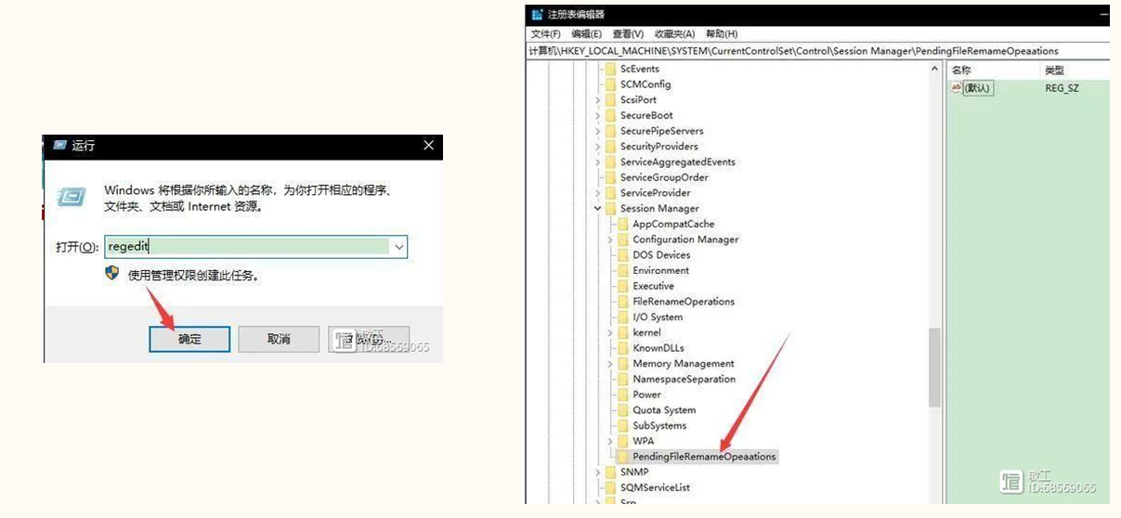
Task: Click the AppCompatCache folder icon
Action: coord(623,224)
